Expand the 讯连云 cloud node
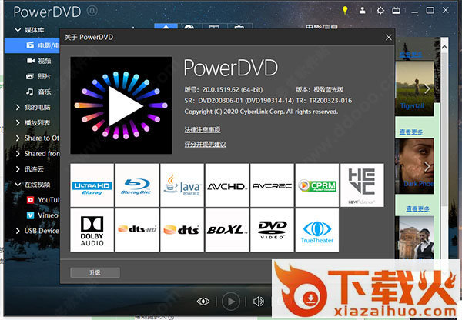 click(18, 169)
